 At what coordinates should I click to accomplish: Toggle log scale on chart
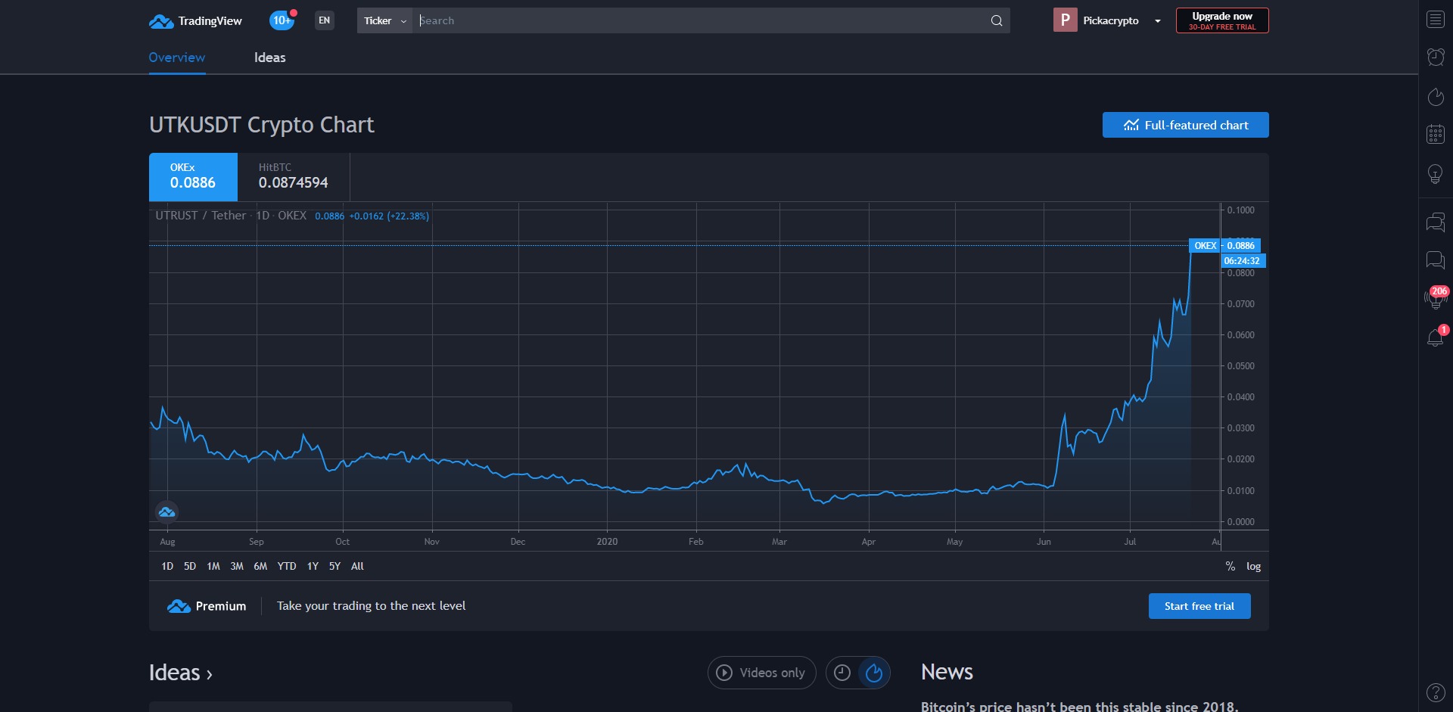tap(1253, 566)
